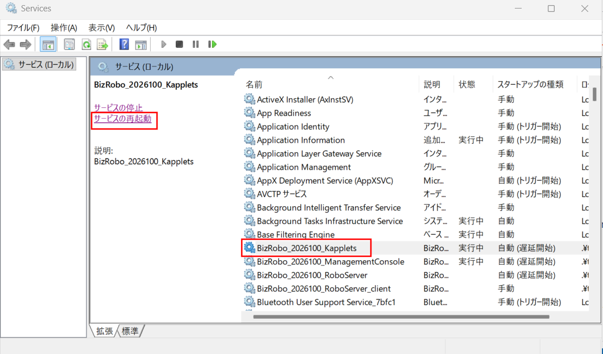Click 自動 (遅延開始) in Kapplets row
603x354 pixels.
(x=526, y=248)
